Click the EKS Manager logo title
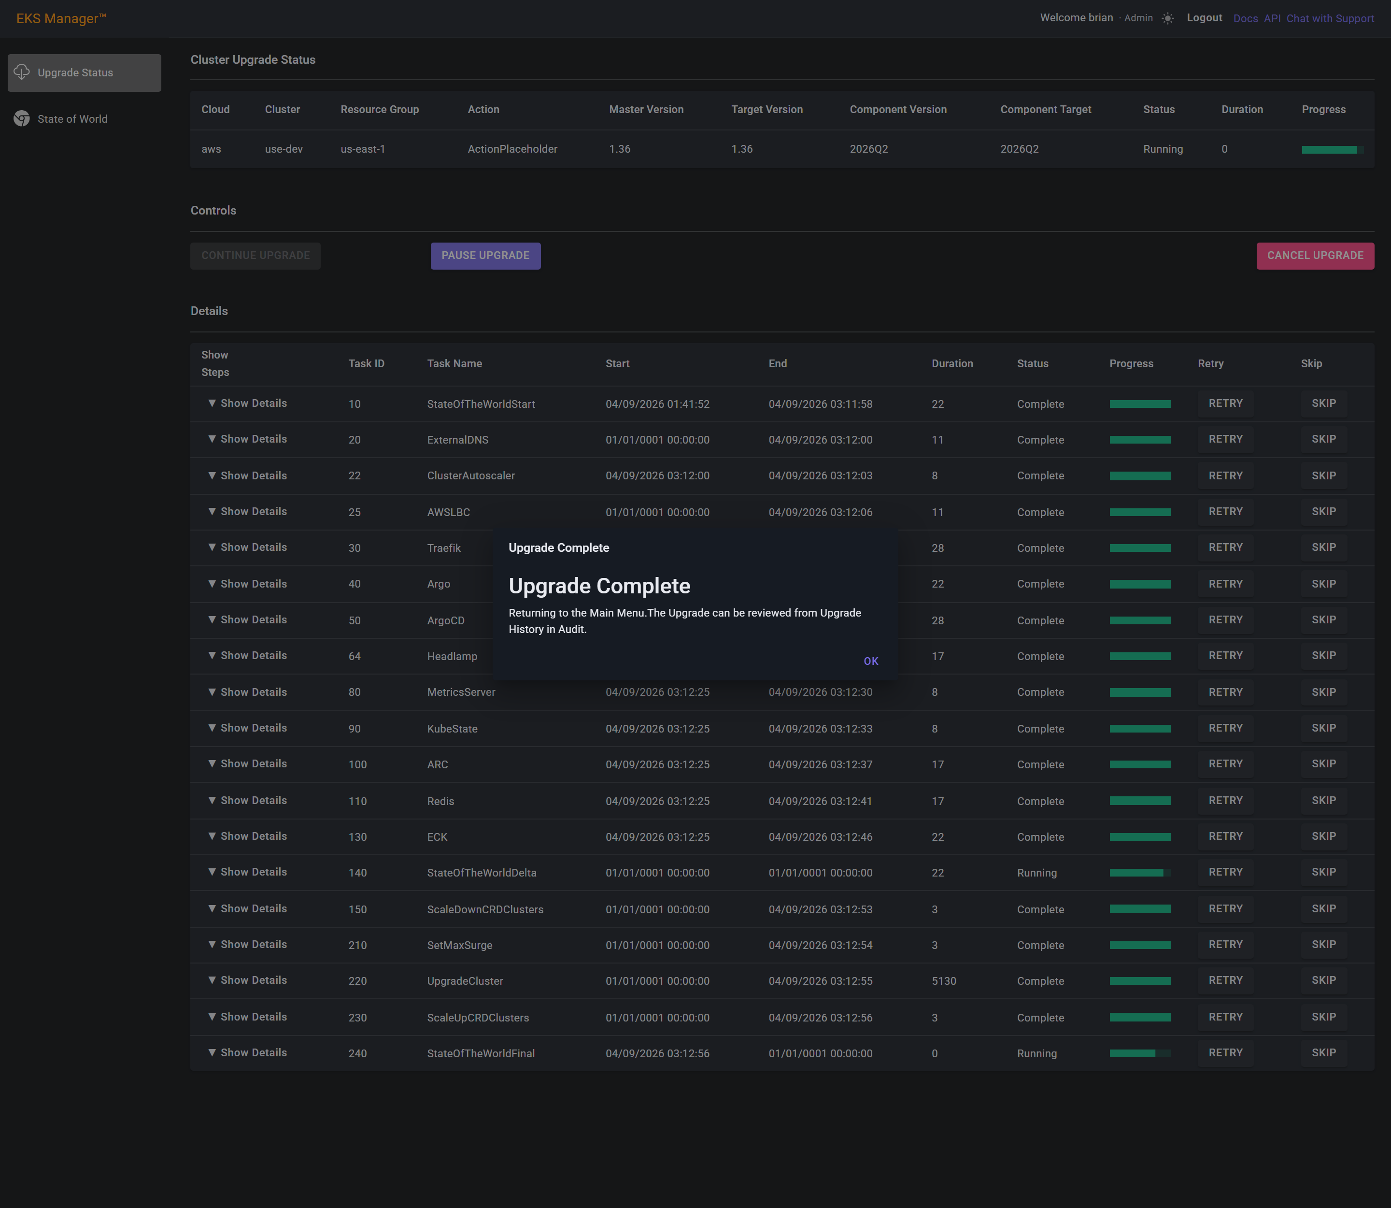 61,18
